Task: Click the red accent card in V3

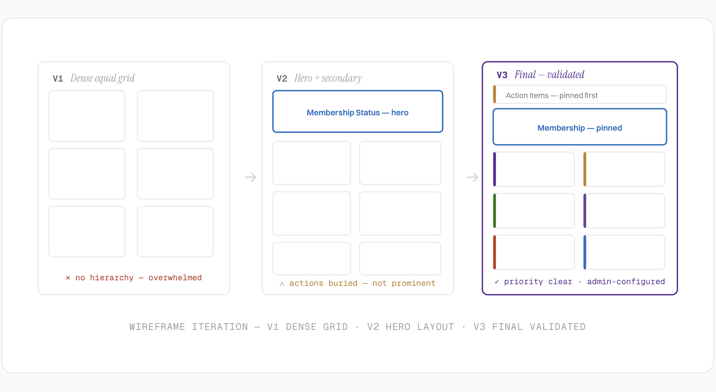Action: tap(534, 252)
